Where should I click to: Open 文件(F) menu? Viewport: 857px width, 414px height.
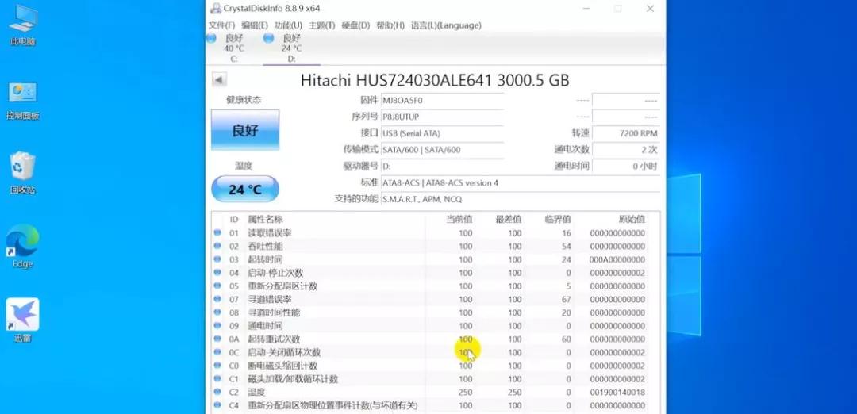pyautogui.click(x=222, y=25)
